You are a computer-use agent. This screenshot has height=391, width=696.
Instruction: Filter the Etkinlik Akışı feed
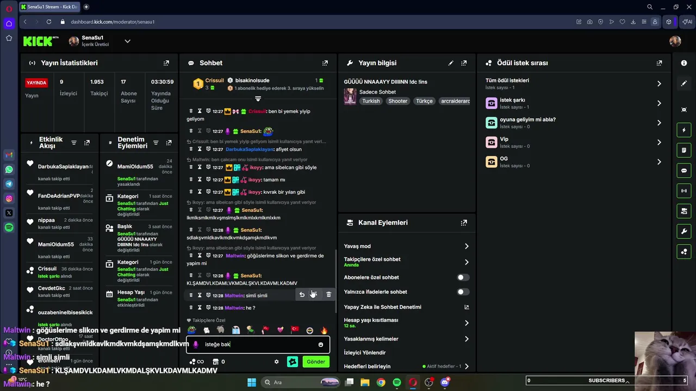point(74,143)
